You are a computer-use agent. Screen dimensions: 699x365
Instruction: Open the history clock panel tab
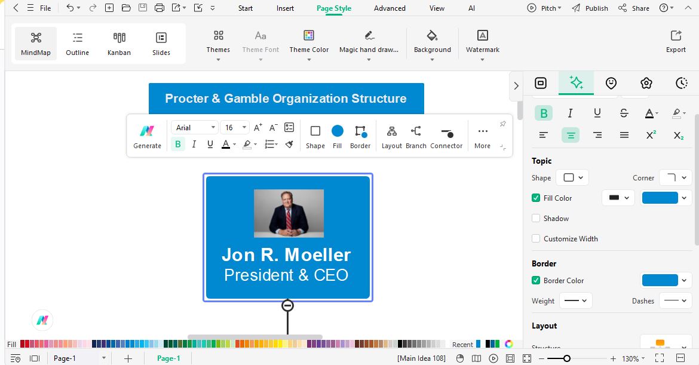[x=682, y=83]
